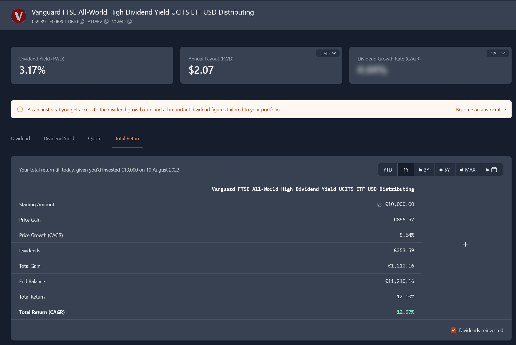
Task: Click the €59.89 price text
Action: point(39,21)
